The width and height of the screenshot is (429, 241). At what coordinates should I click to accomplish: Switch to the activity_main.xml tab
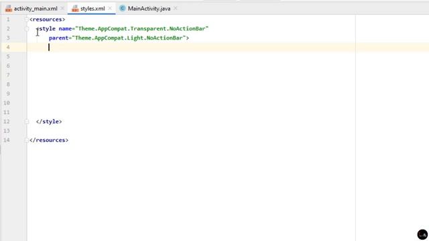(x=36, y=9)
